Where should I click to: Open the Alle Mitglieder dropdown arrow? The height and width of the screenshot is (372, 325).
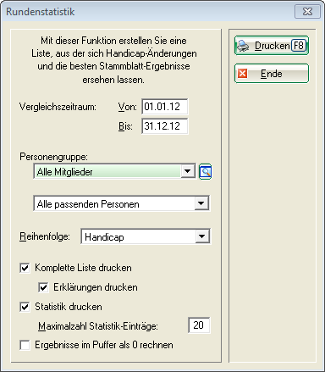[187, 171]
